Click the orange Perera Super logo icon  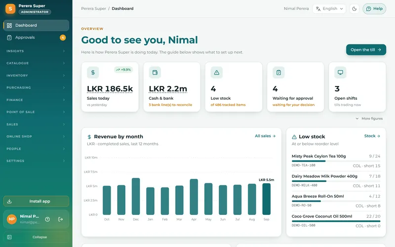(10, 9)
